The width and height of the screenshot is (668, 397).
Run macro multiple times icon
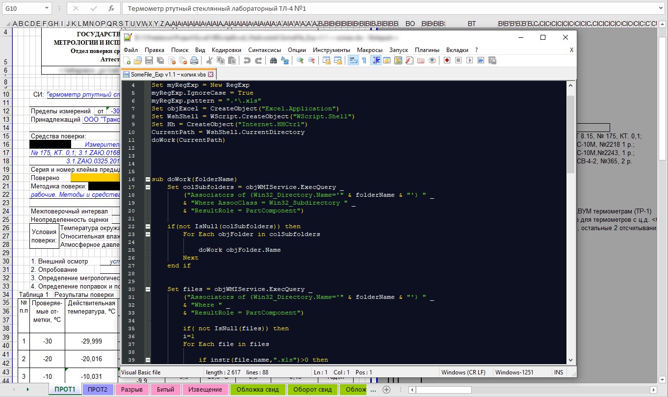coord(481,60)
